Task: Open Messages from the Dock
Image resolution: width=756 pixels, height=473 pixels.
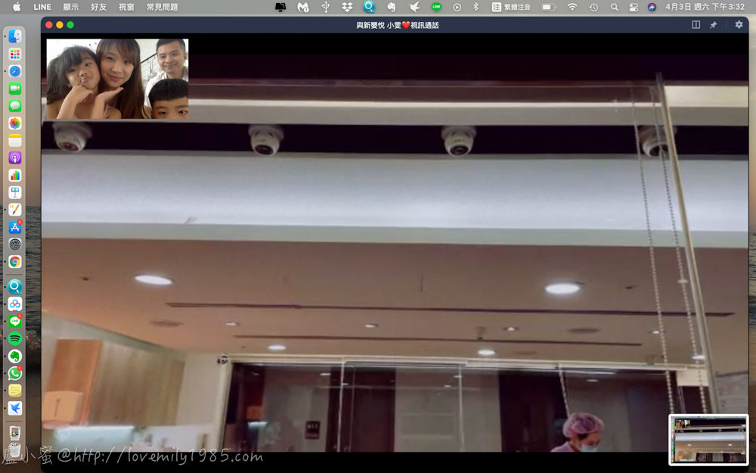Action: coord(15,106)
